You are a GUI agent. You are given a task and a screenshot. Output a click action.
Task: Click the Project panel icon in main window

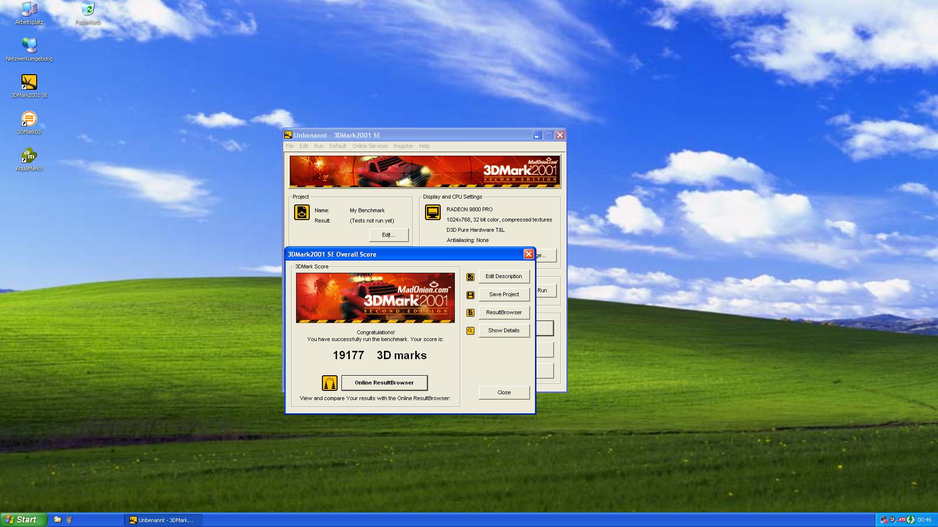pos(302,212)
